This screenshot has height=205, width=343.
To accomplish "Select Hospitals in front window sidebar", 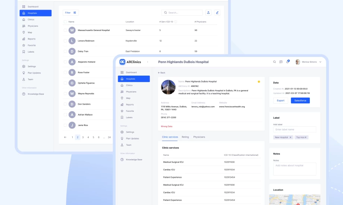I will coord(134,79).
